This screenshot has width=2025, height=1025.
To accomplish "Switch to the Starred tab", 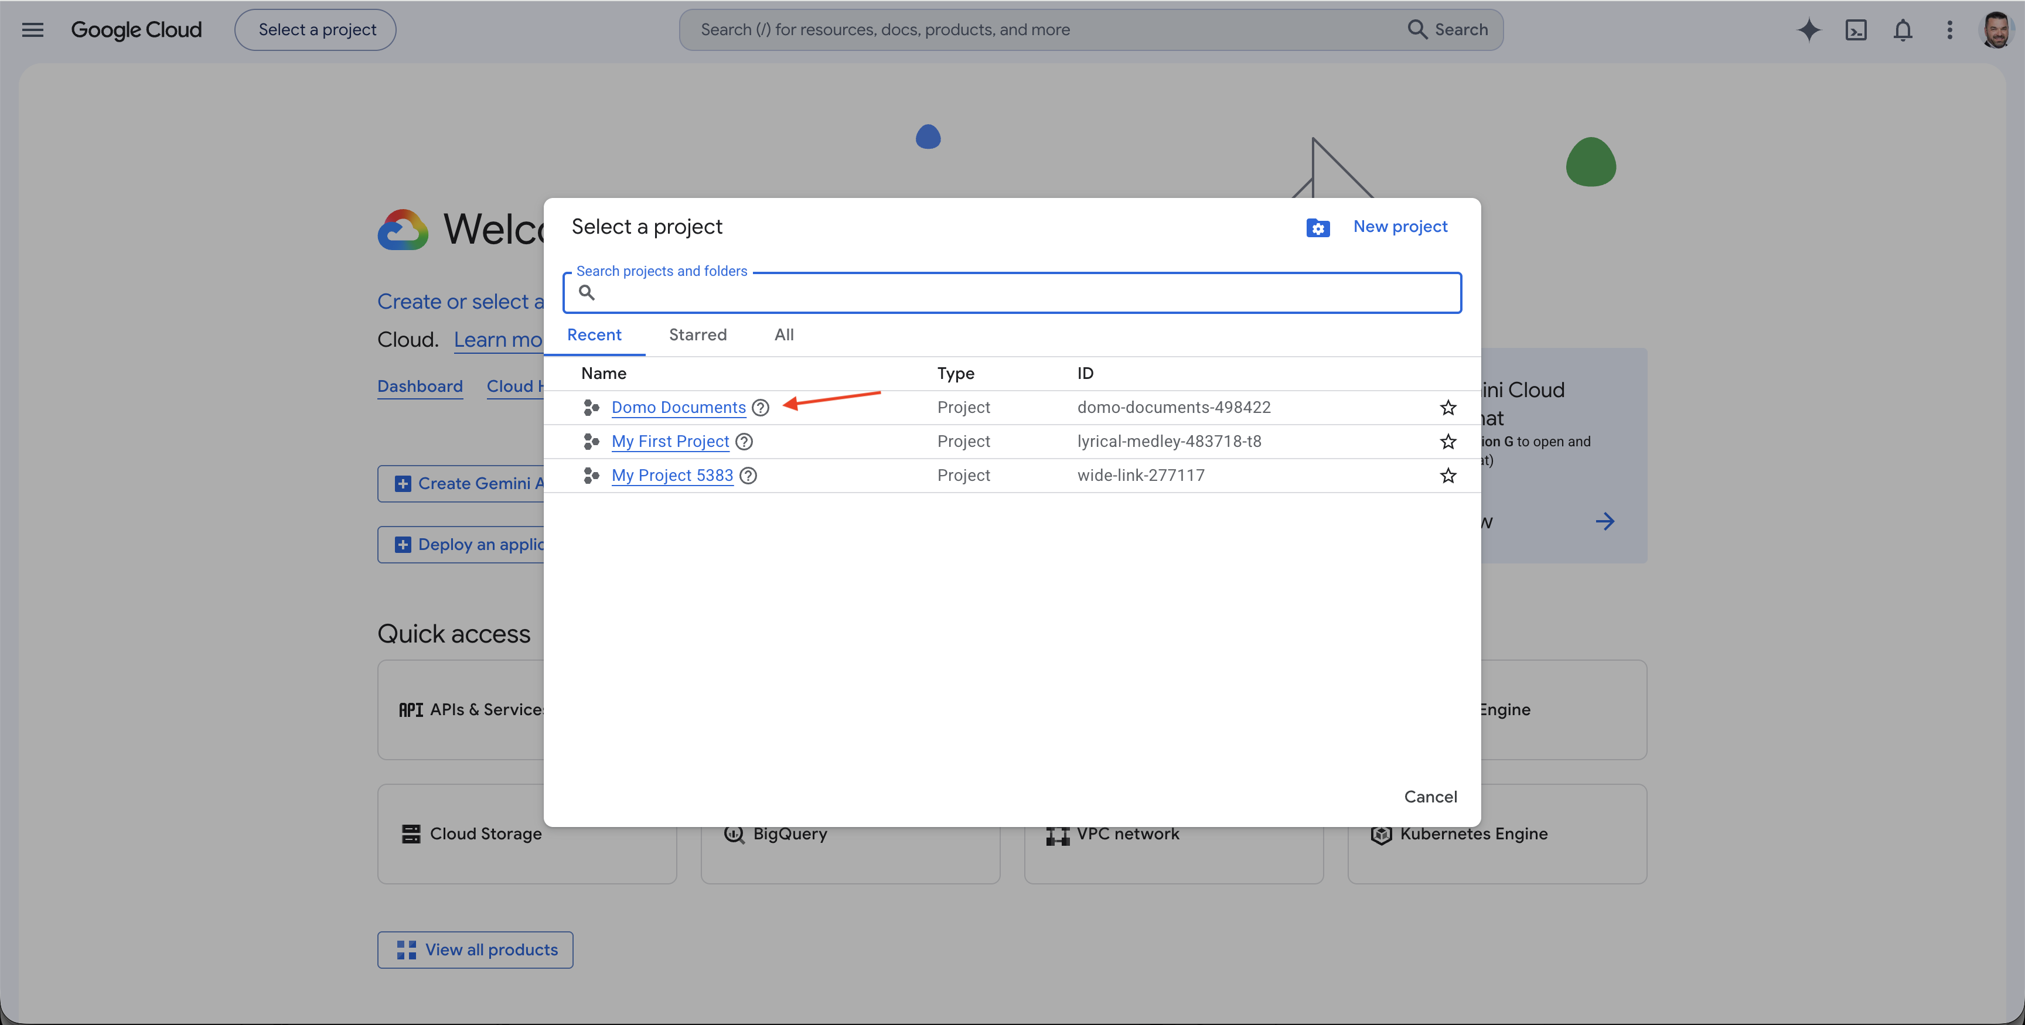I will (698, 335).
